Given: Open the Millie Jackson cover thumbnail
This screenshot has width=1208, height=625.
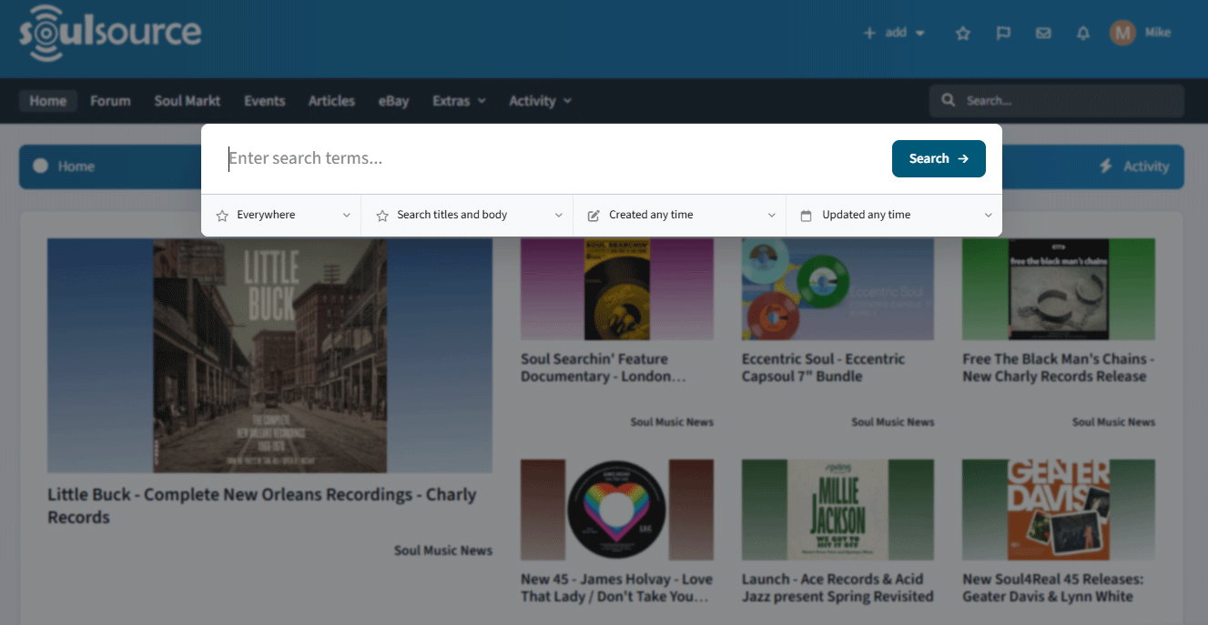Looking at the screenshot, I should coord(837,509).
